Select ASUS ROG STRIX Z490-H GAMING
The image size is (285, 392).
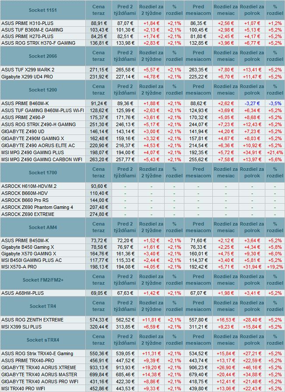click(39, 124)
